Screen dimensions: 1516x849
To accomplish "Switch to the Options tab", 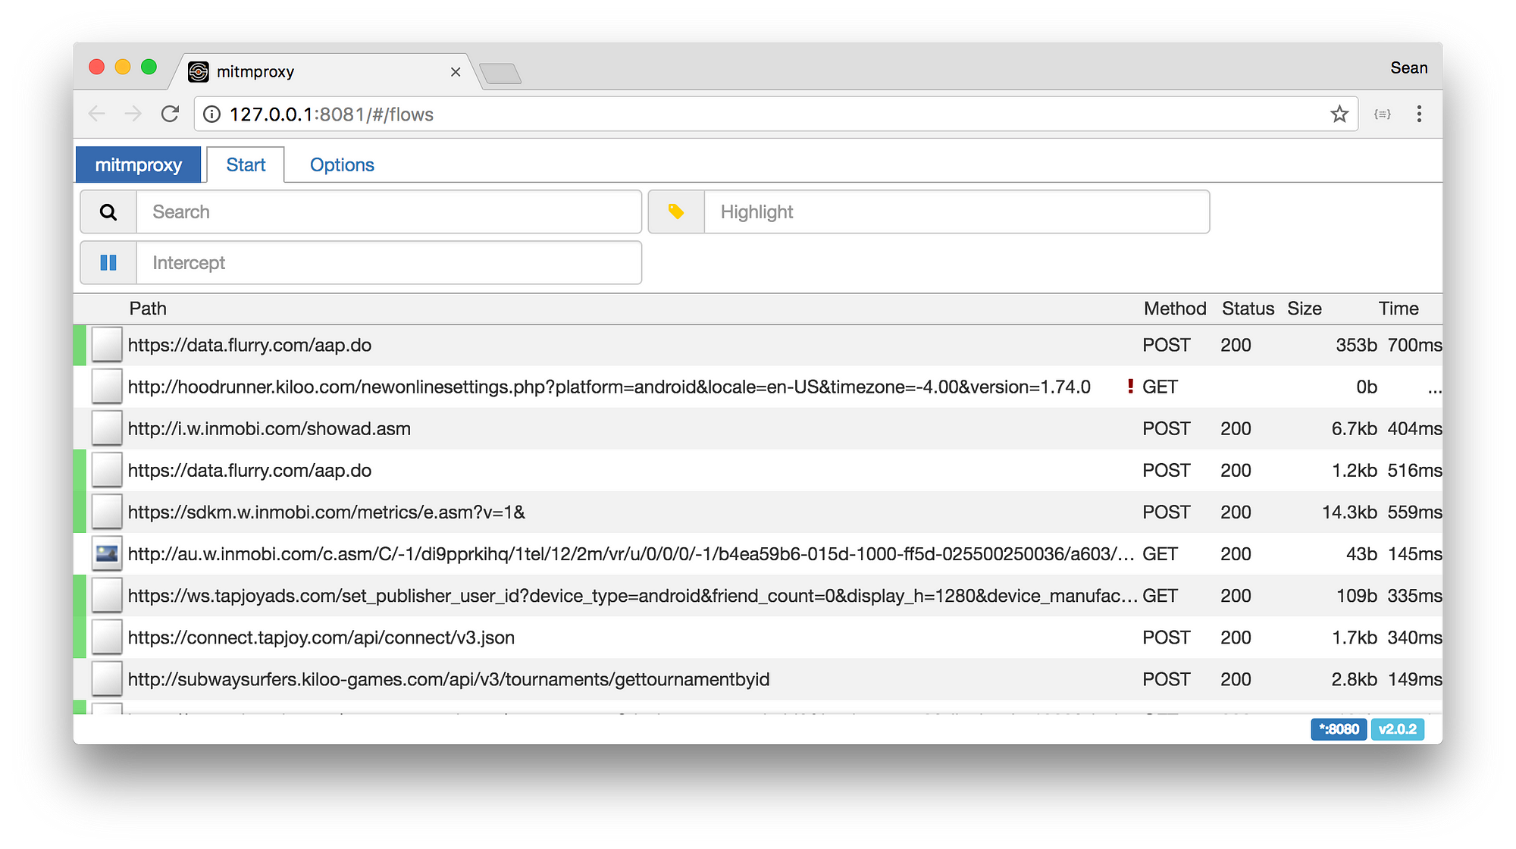I will point(342,164).
